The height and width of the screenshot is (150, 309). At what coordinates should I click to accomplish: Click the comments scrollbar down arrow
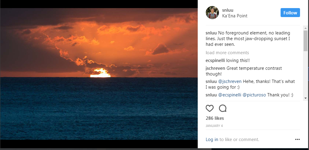(305, 98)
